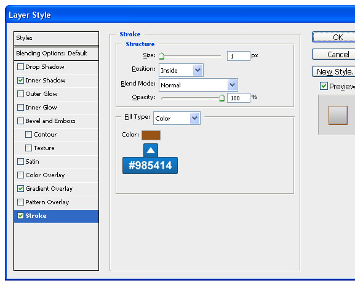The height and width of the screenshot is (283, 355).
Task: Click the Opacity slider handle
Action: point(221,98)
